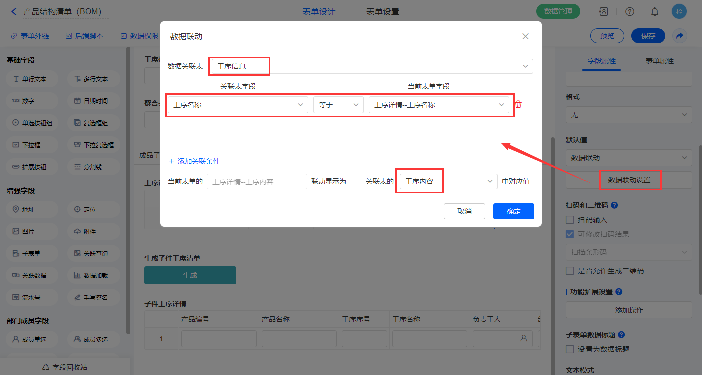Image resolution: width=702 pixels, height=375 pixels.
Task: Open the help question mark icon
Action: 629,11
